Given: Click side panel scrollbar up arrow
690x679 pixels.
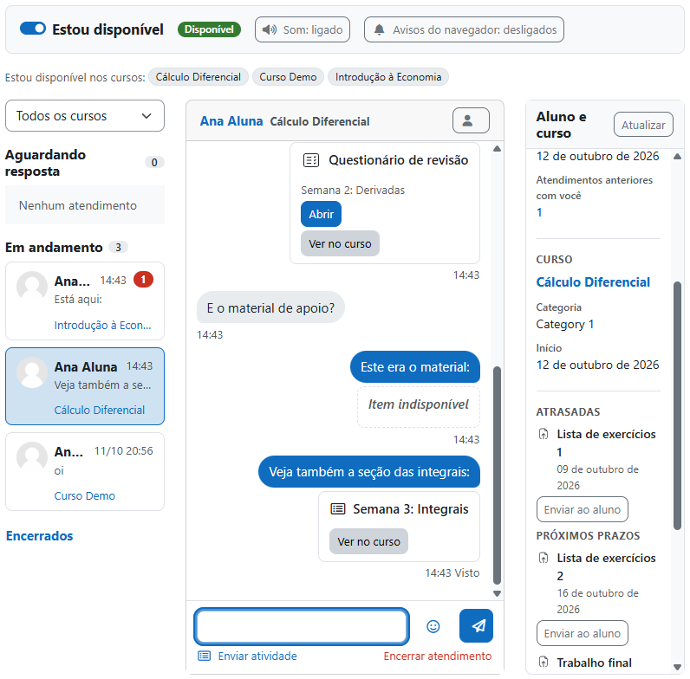Looking at the screenshot, I should point(678,156).
